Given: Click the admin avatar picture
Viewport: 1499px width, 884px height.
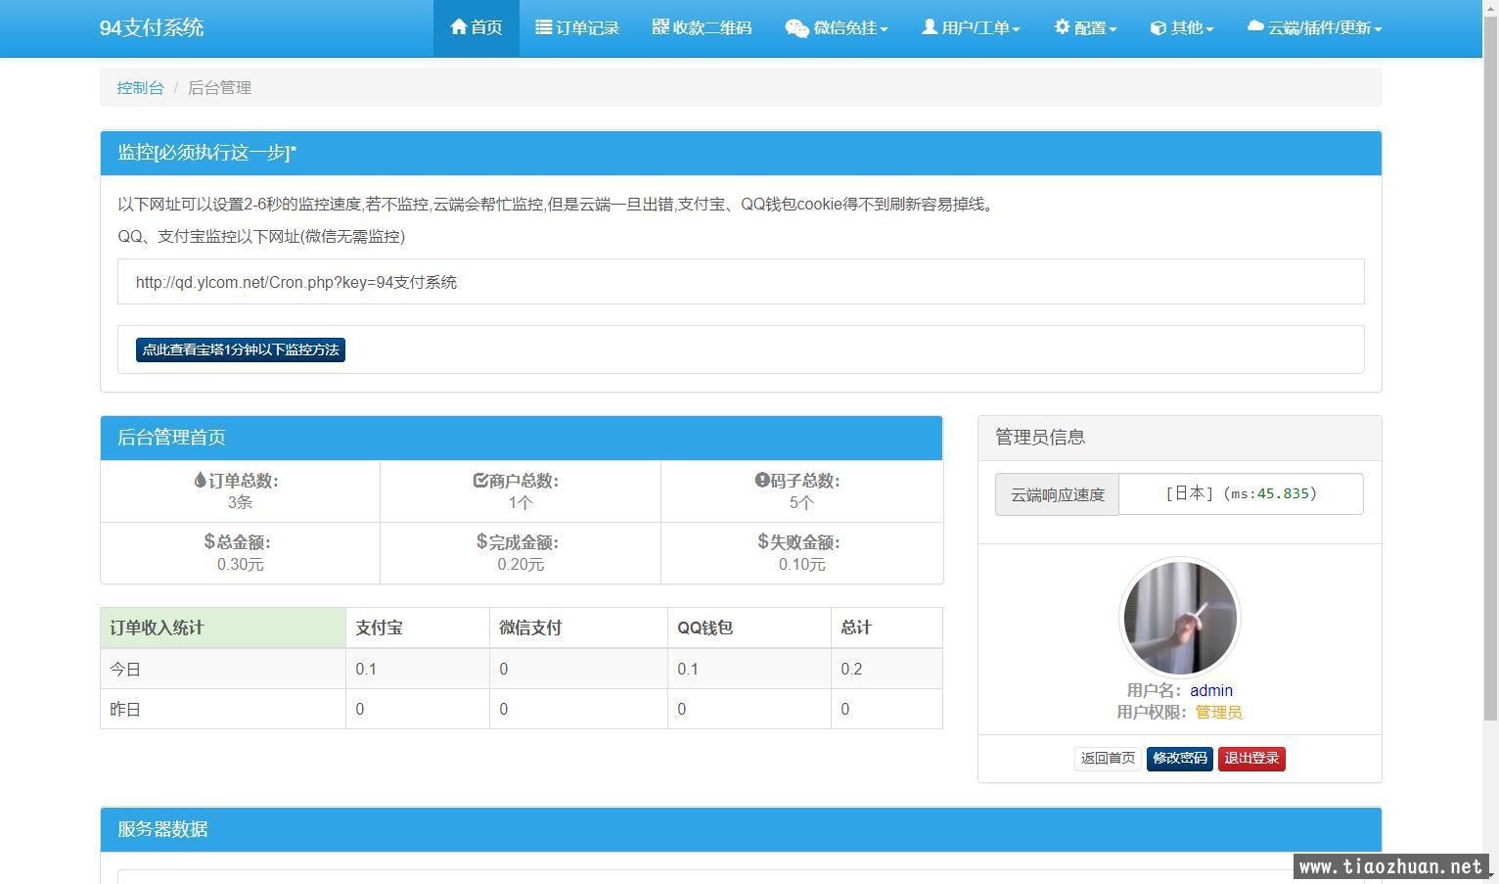Looking at the screenshot, I should (x=1179, y=618).
